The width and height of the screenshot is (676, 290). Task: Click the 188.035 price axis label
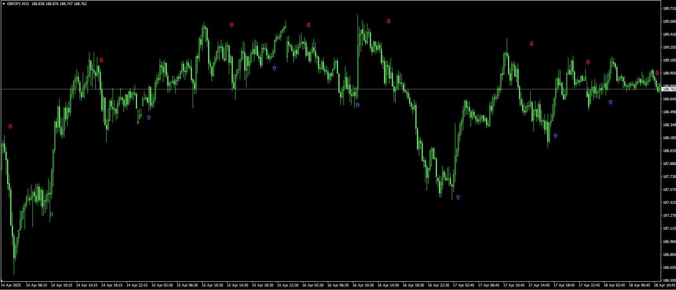[x=669, y=151]
